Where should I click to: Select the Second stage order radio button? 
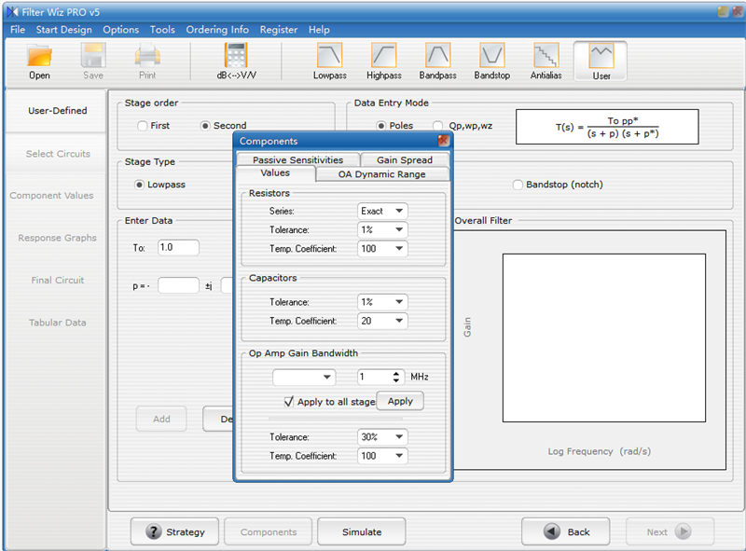click(x=205, y=126)
